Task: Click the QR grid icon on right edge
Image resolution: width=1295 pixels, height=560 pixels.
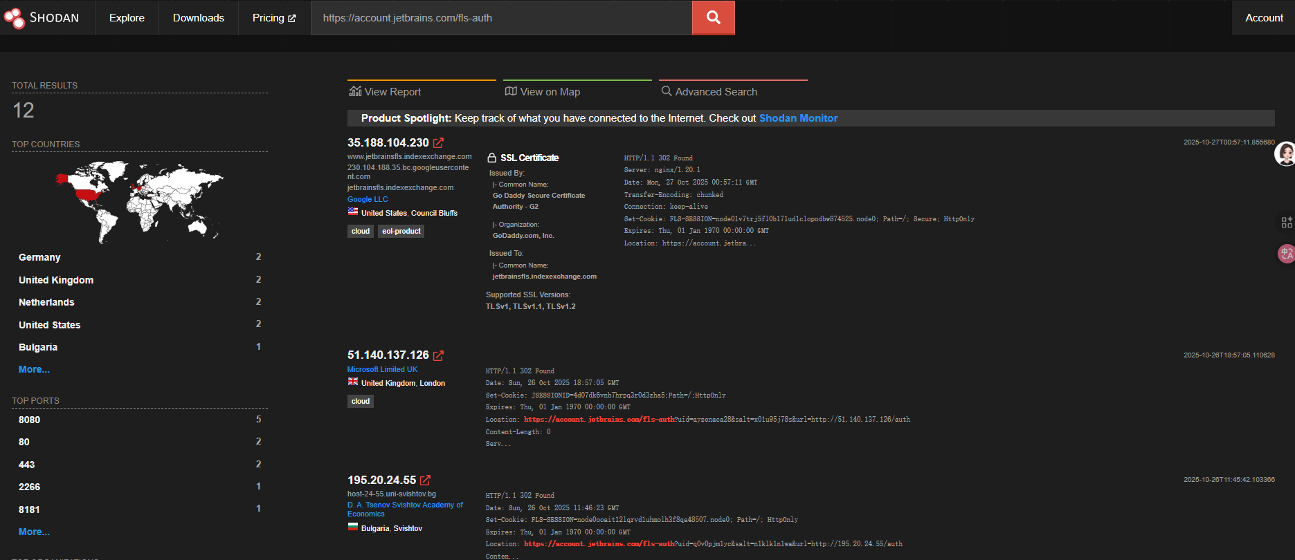Action: (1286, 222)
